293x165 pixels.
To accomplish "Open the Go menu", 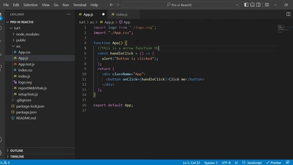I will [56, 5].
